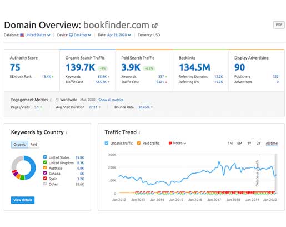Select the Paid keywords tab
286x227 pixels.
tap(33, 144)
